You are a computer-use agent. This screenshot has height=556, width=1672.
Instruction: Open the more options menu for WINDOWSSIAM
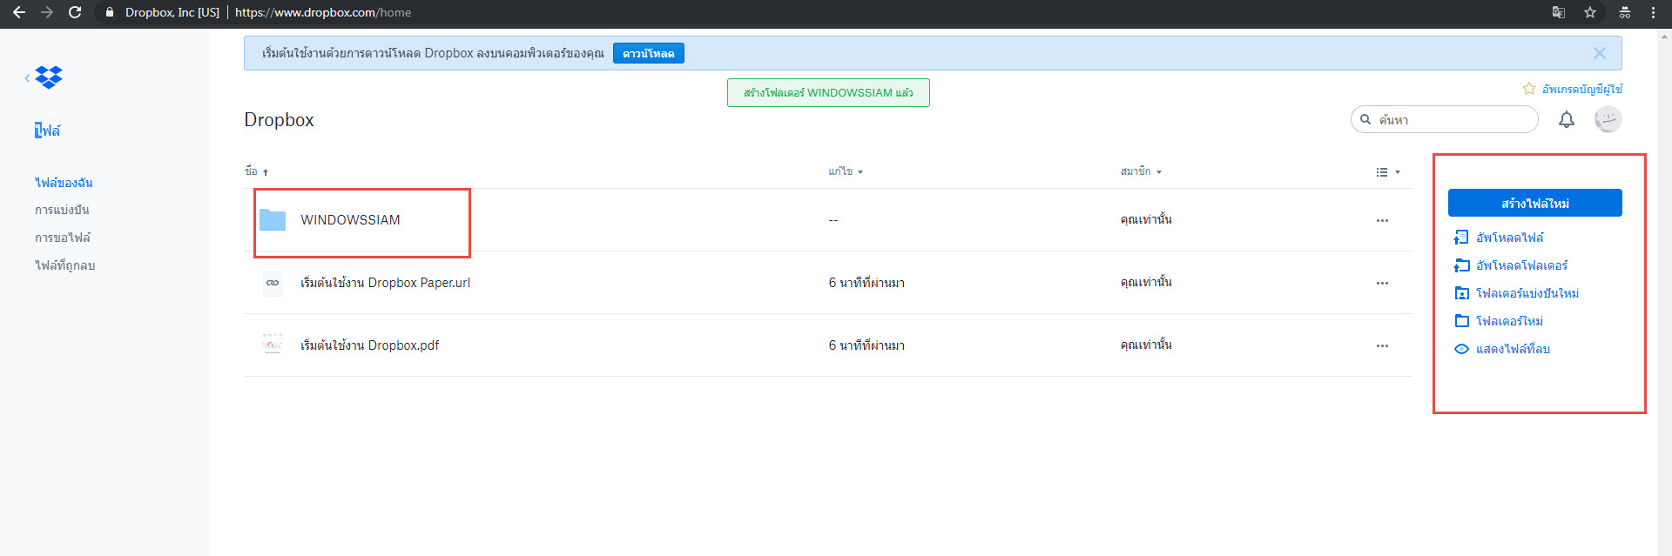coord(1382,220)
